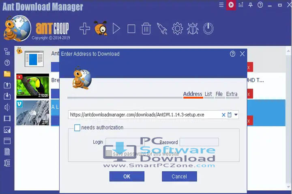This screenshot has width=292, height=194.
Task: Click the red X on Vimeo video row
Action: 250,121
